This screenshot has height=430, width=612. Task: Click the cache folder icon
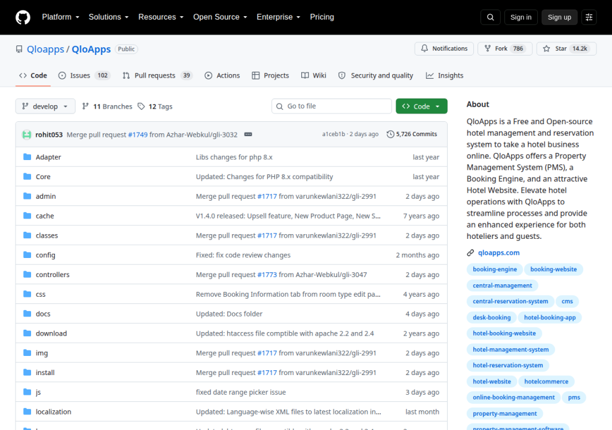click(27, 216)
